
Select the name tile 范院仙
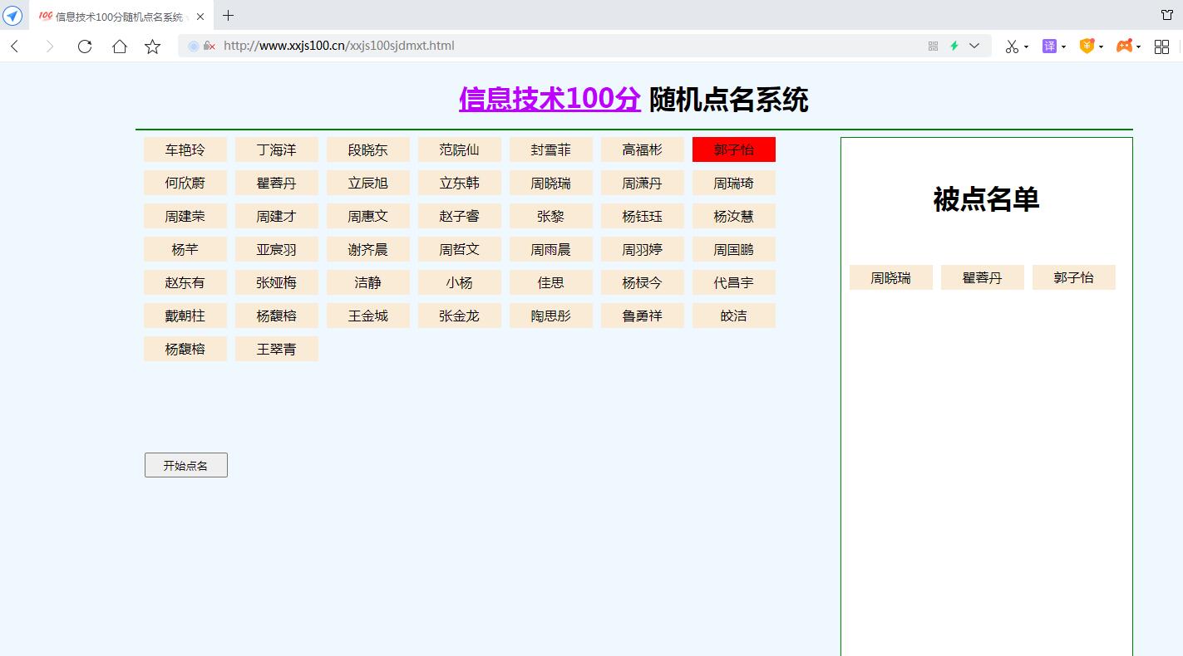tap(460, 149)
